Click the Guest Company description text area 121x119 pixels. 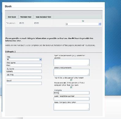tap(71, 107)
